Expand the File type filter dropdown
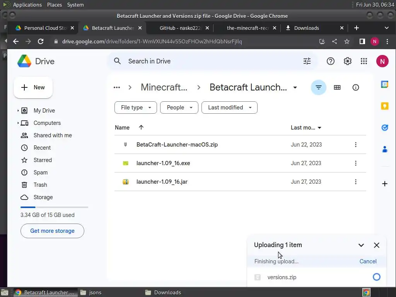 [x=136, y=108]
